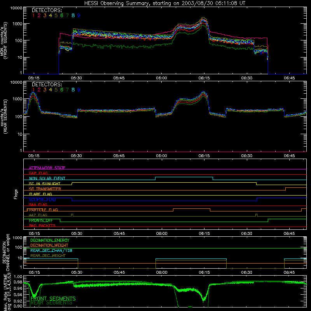Click 05:45 tick under the Flags plot
The image size is (311, 311).
(119, 234)
